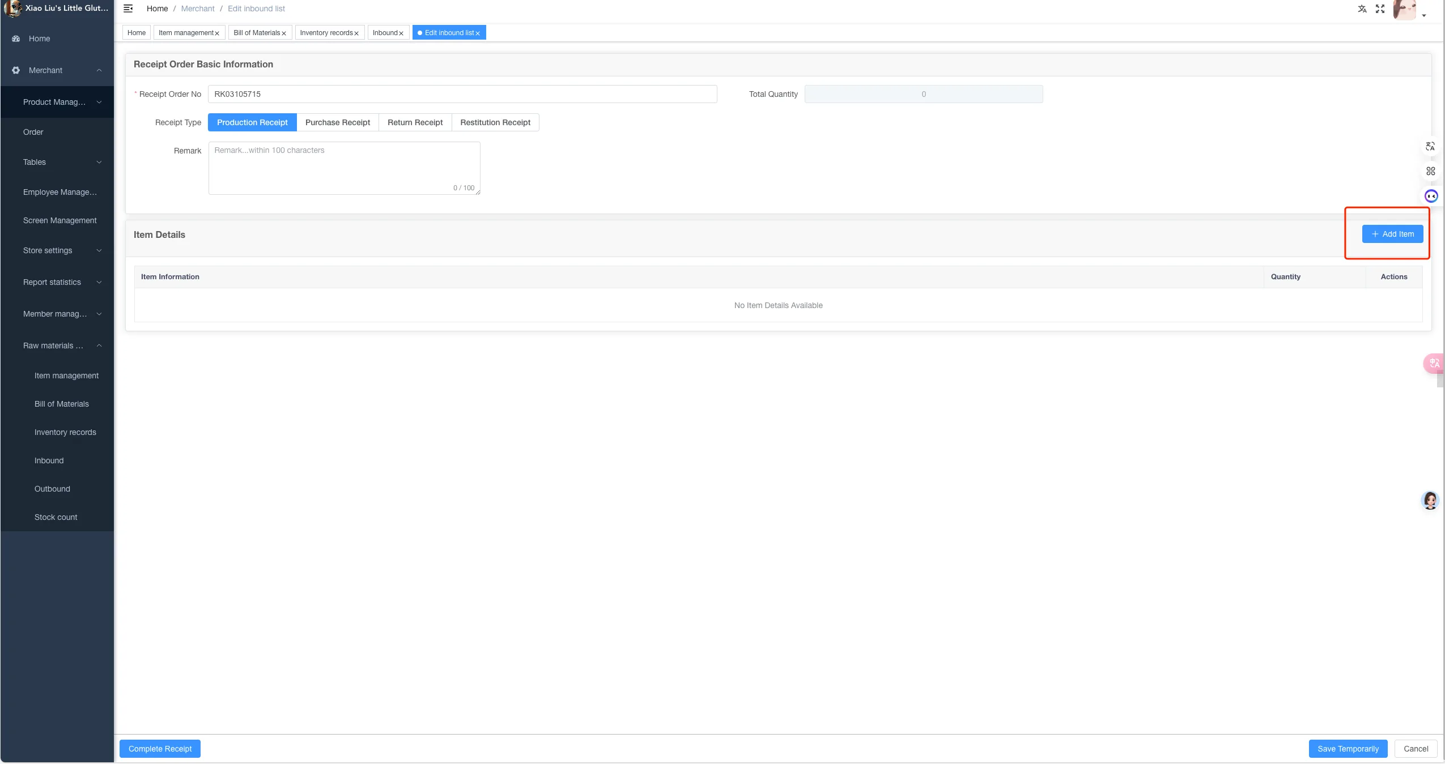The width and height of the screenshot is (1445, 764).
Task: Open Outbound in the sidebar
Action: coord(57,489)
